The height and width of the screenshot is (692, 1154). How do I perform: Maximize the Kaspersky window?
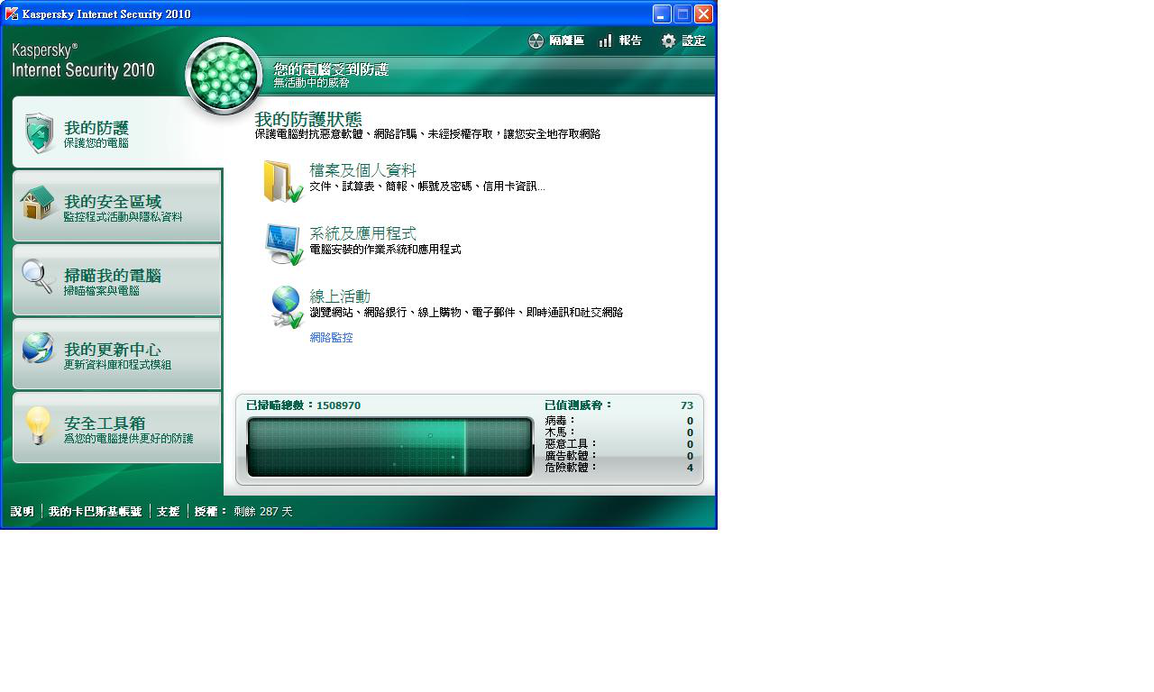[x=682, y=14]
